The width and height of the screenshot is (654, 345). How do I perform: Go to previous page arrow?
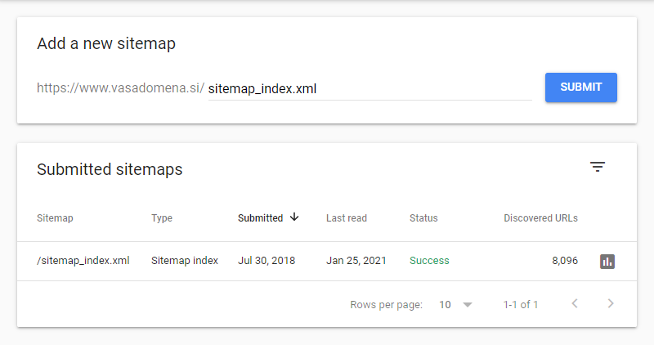575,303
